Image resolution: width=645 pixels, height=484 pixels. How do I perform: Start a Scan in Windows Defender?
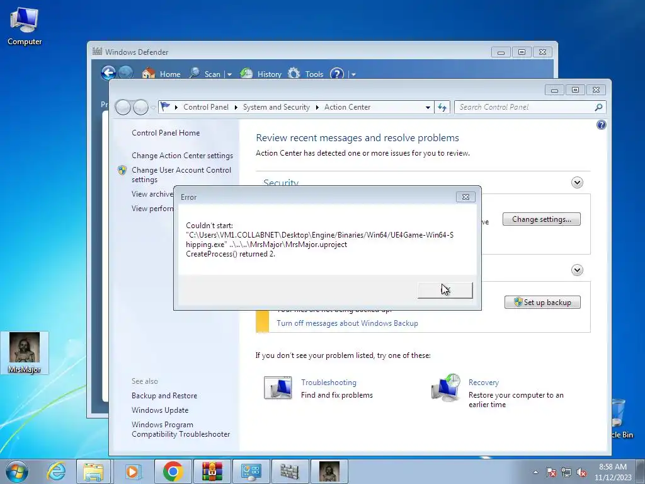205,74
